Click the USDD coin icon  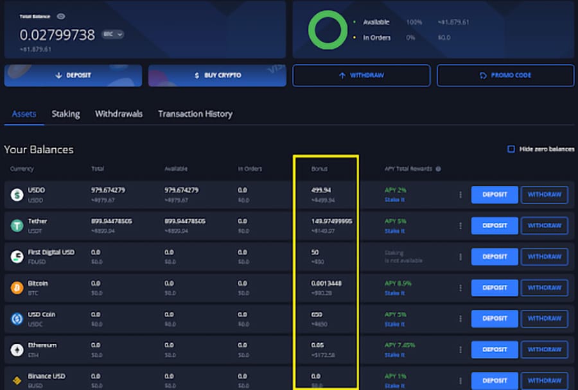coord(17,194)
